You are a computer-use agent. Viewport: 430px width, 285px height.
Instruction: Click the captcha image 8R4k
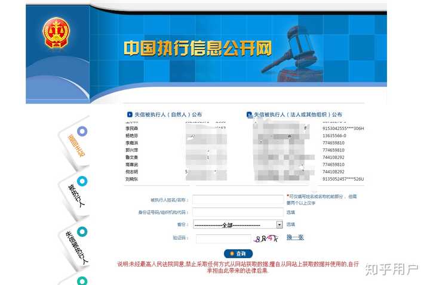click(x=266, y=238)
